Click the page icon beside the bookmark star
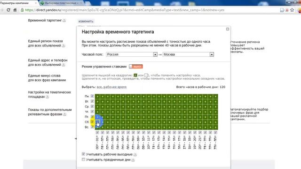 click(282, 10)
